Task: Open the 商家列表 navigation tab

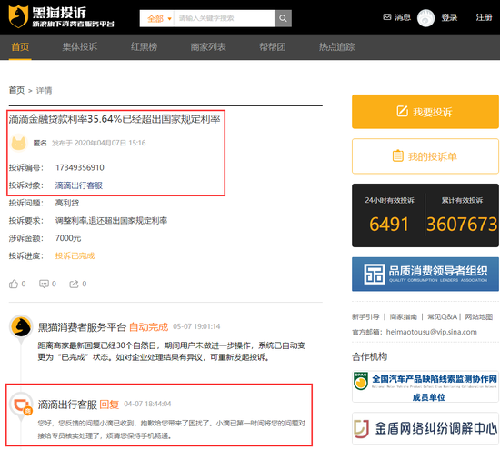Action: pyautogui.click(x=208, y=47)
